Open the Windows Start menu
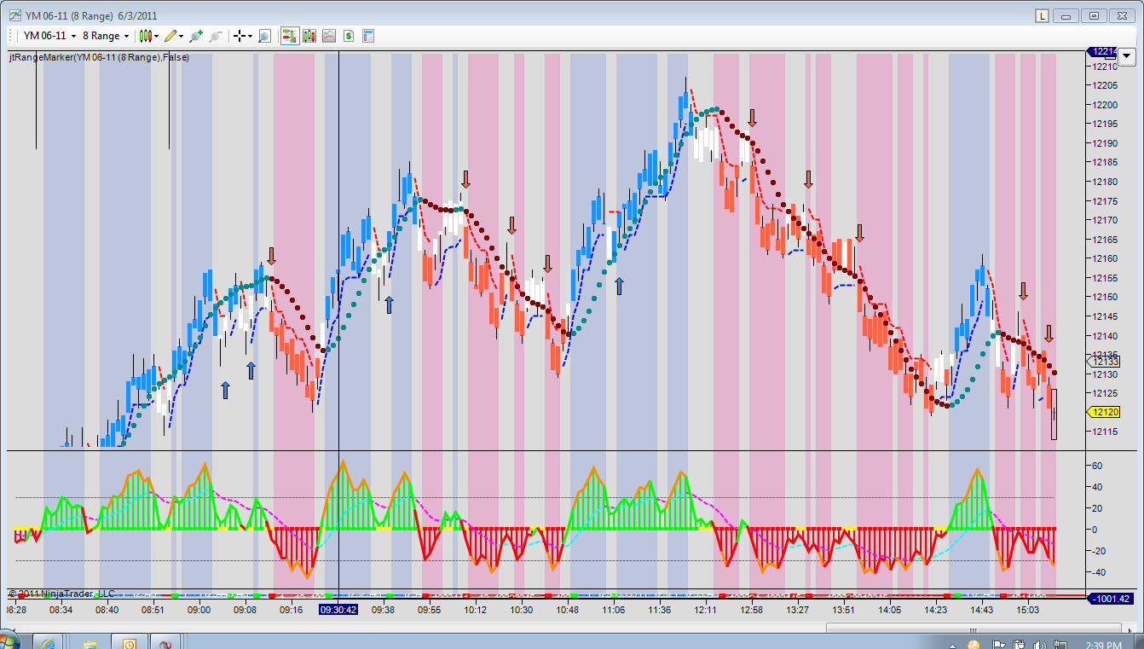 tap(9, 641)
